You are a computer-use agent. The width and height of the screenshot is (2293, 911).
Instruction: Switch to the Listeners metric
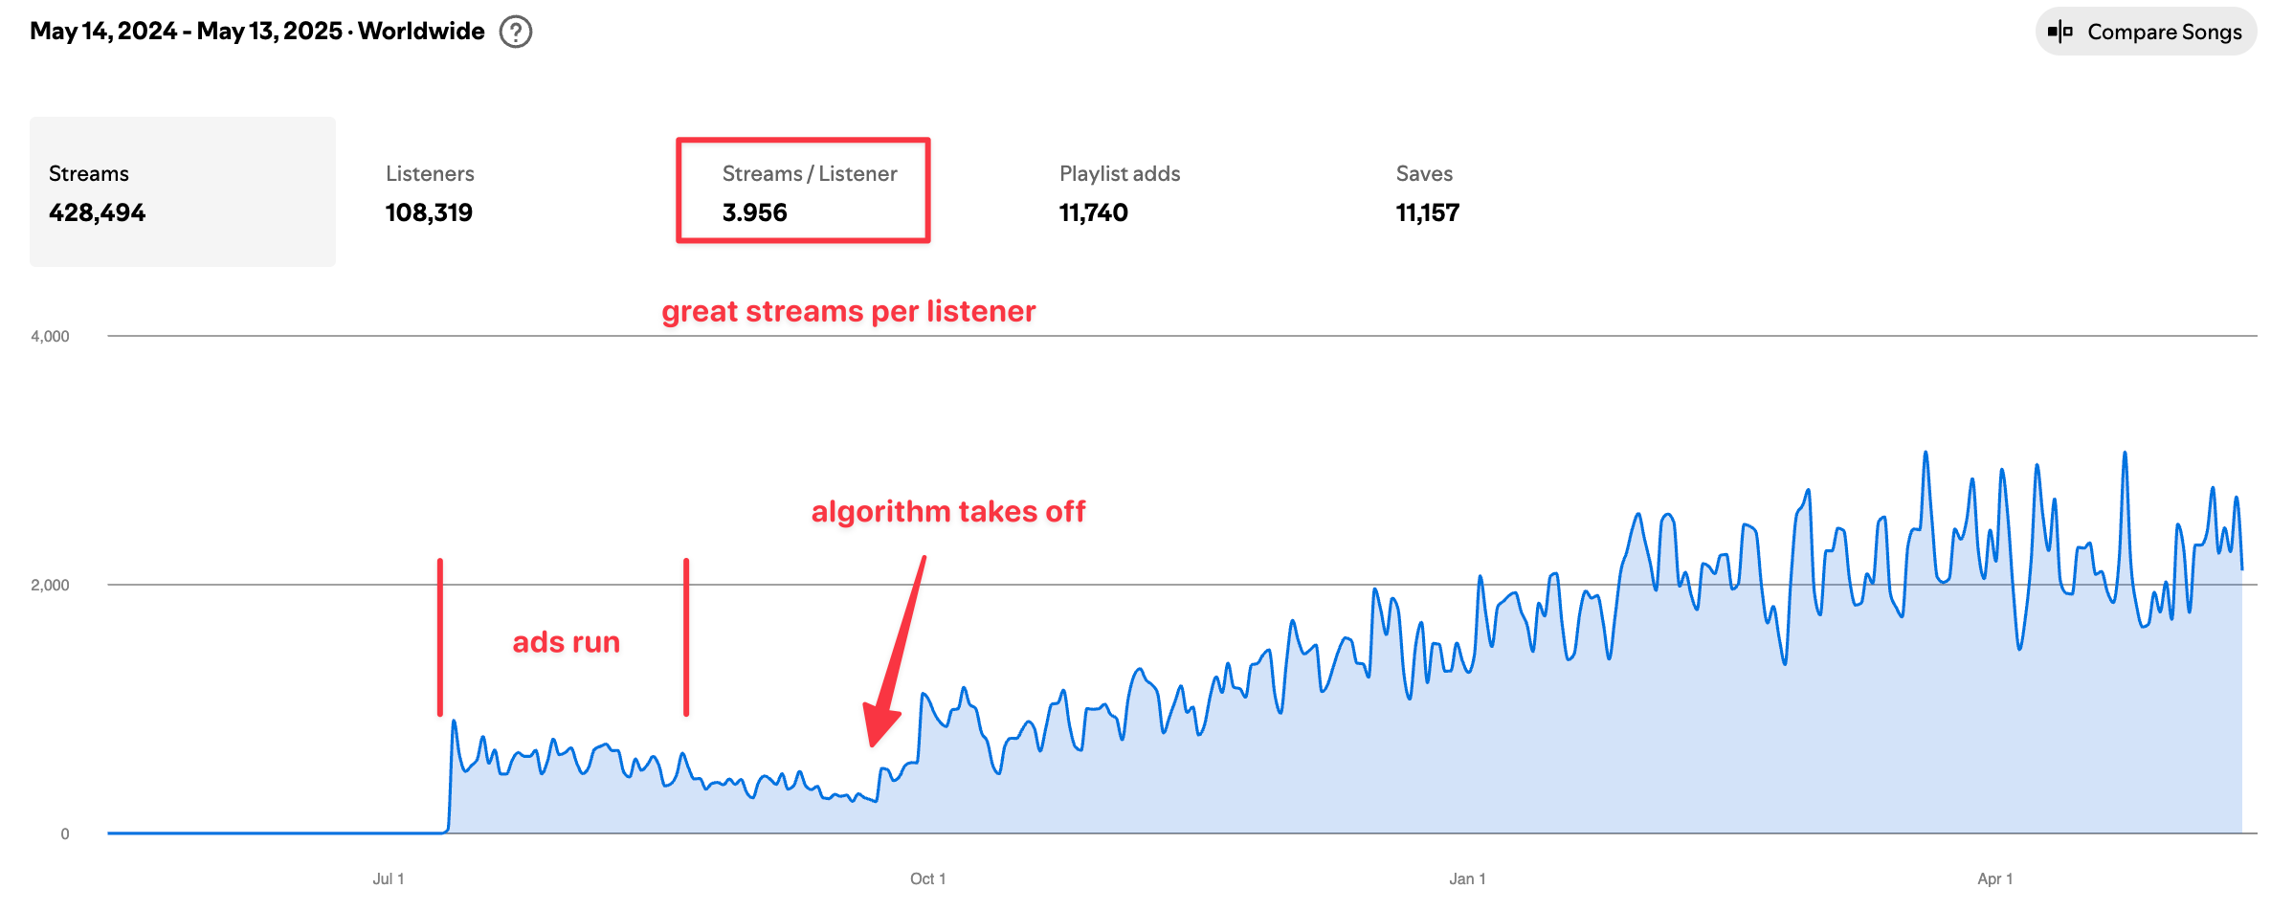tap(430, 191)
